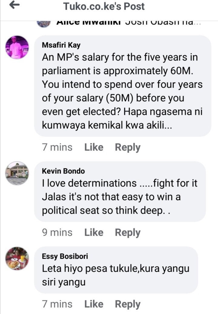Open Kevin Bondo's profile name link

pos(63,171)
